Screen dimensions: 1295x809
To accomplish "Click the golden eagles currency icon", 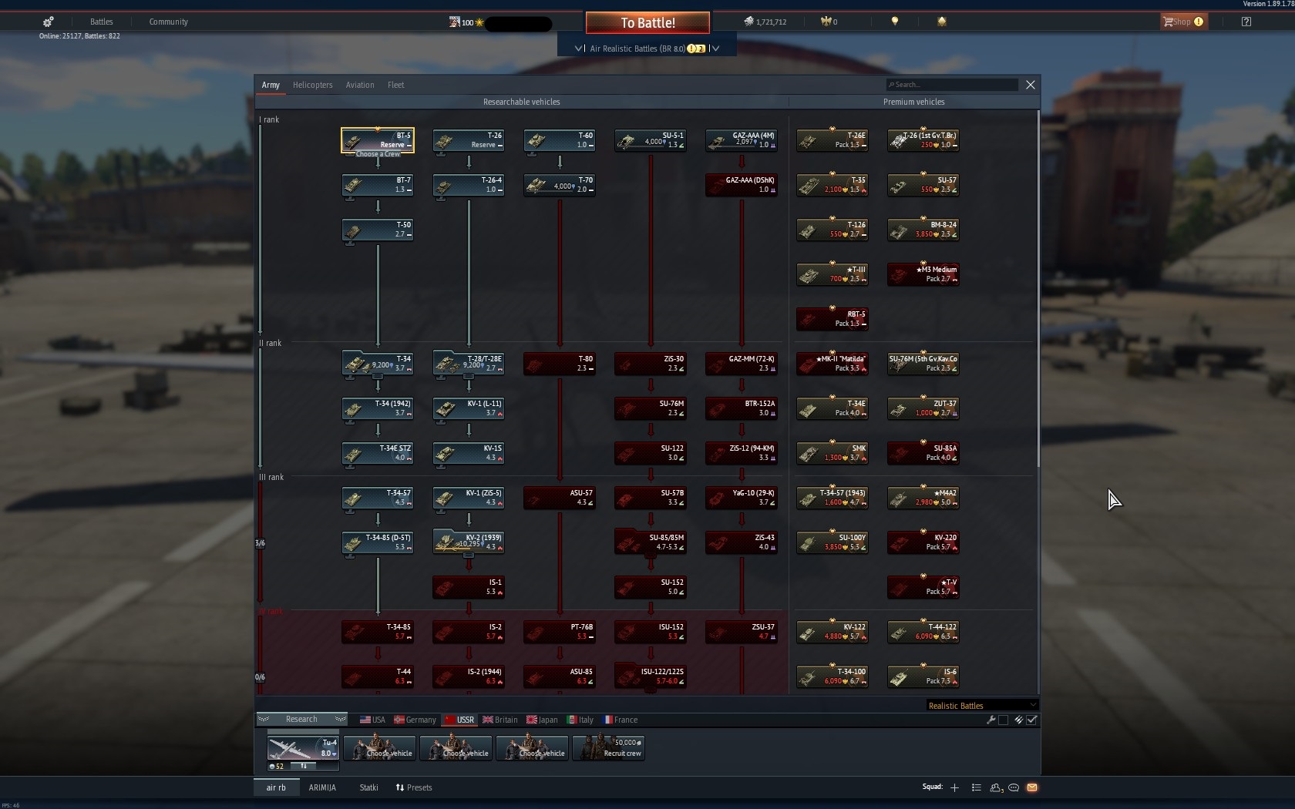I will (826, 22).
